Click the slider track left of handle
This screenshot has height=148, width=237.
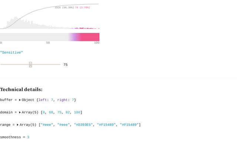pyautogui.click(x=15, y=64)
